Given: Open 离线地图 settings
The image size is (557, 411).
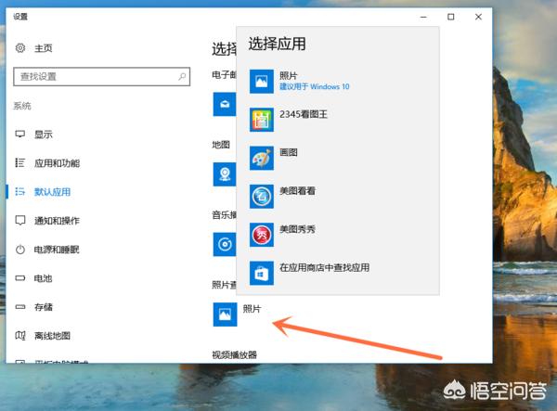Looking at the screenshot, I should [52, 336].
